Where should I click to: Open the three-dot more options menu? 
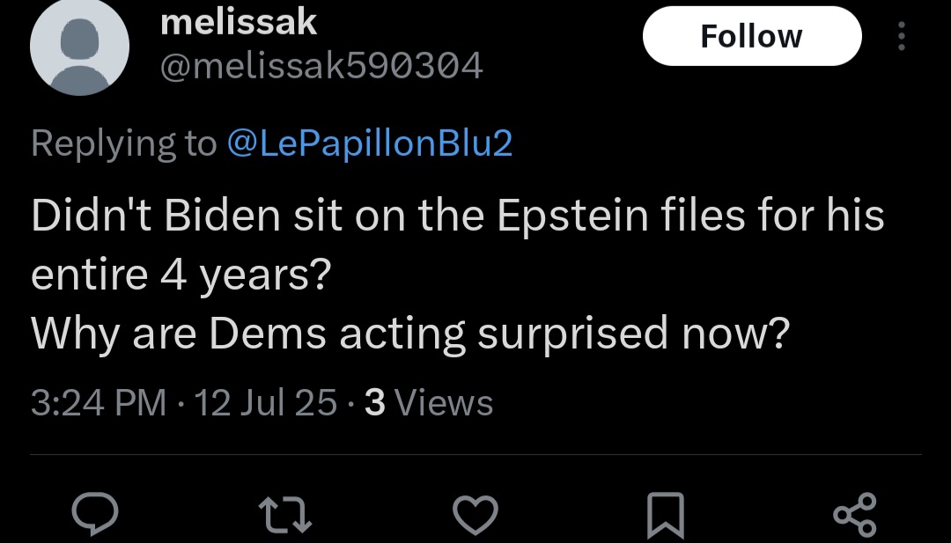point(902,36)
